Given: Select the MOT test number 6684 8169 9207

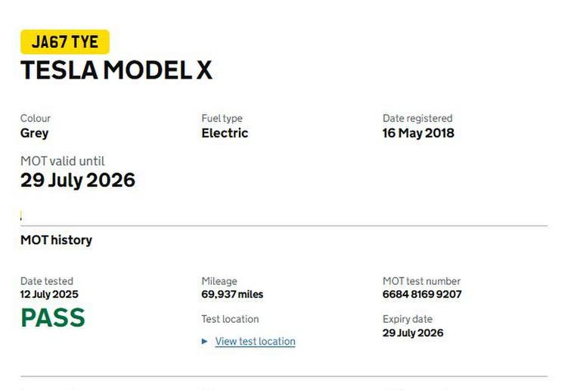Looking at the screenshot, I should 422,295.
